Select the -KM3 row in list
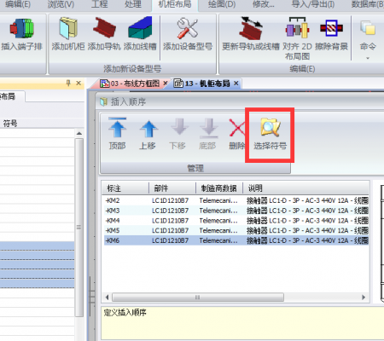 (236, 211)
